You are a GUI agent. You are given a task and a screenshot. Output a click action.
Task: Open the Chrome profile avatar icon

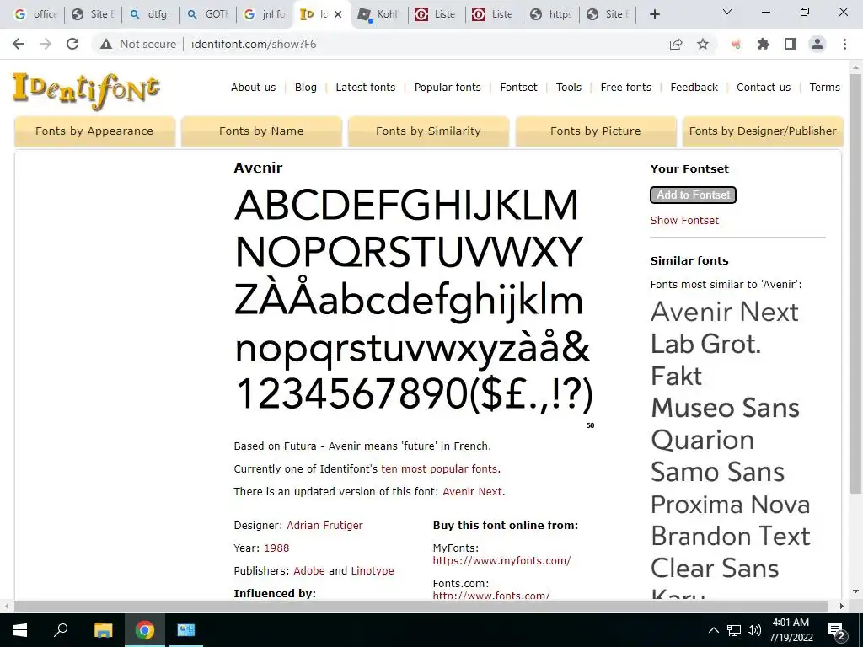(x=817, y=44)
